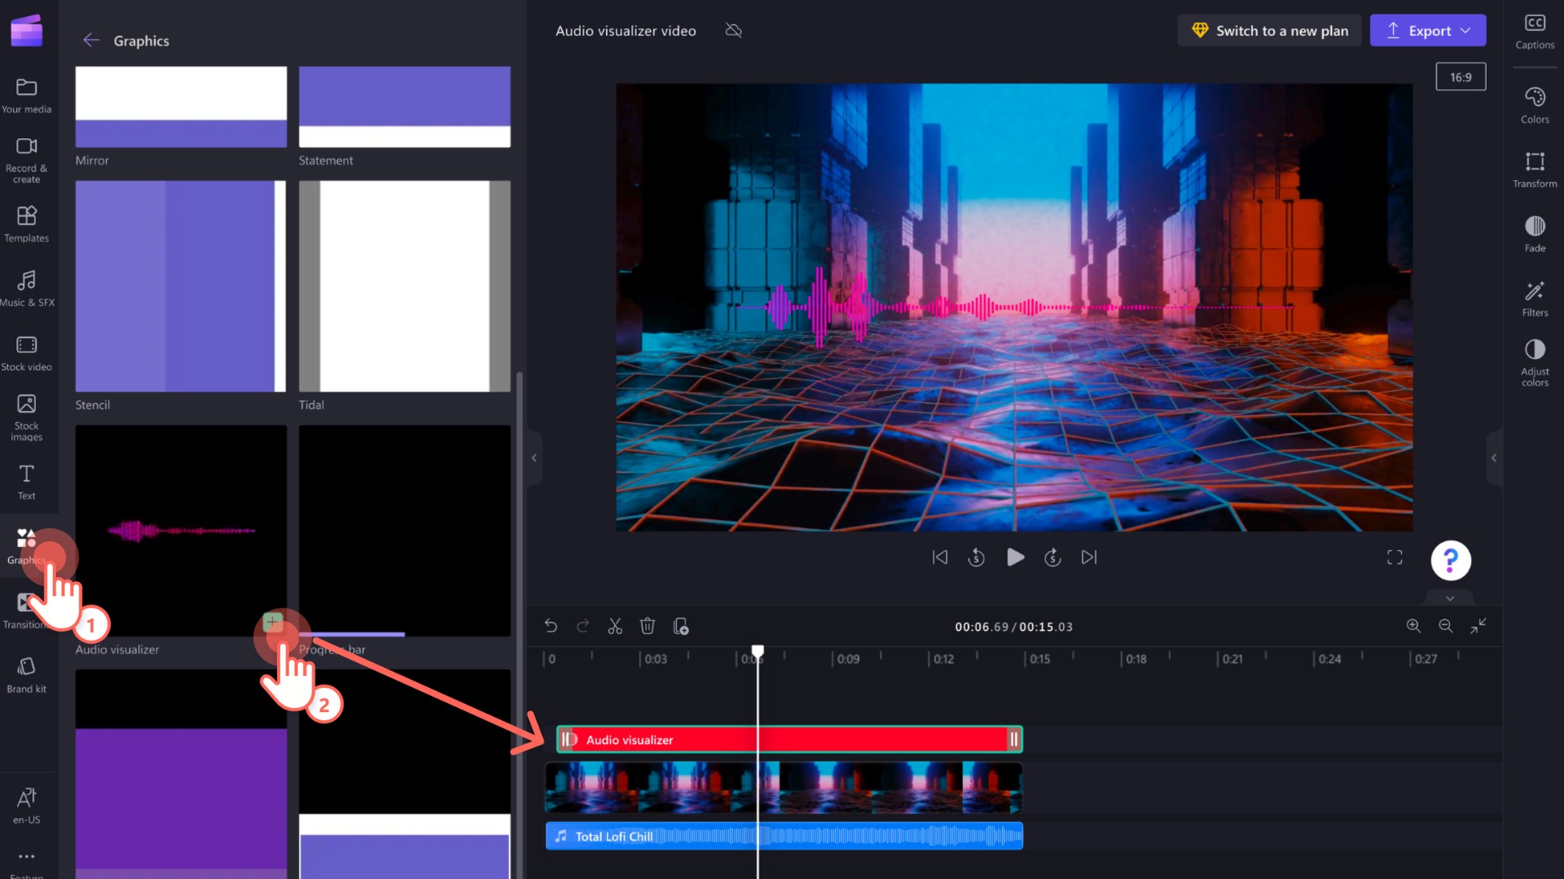Open the Export dropdown
This screenshot has width=1564, height=879.
1428,30
